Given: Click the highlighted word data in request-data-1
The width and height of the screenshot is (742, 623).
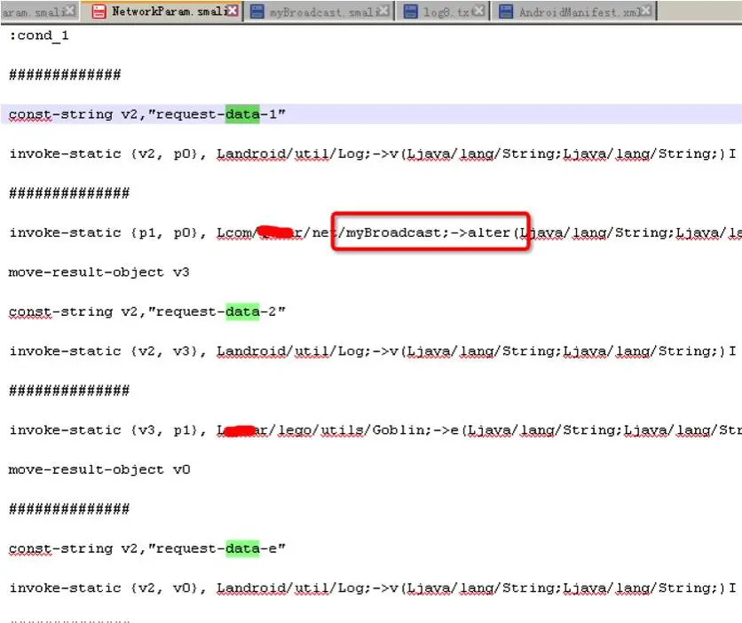Looking at the screenshot, I should tap(242, 114).
